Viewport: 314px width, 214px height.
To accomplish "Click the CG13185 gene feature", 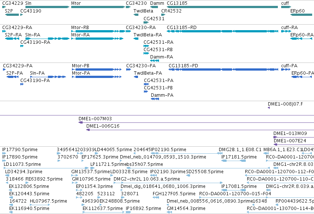I will point(222,7).
